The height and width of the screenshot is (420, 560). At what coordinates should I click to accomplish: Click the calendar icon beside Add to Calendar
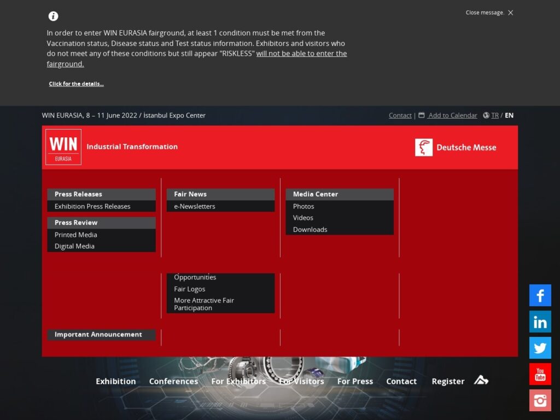422,115
